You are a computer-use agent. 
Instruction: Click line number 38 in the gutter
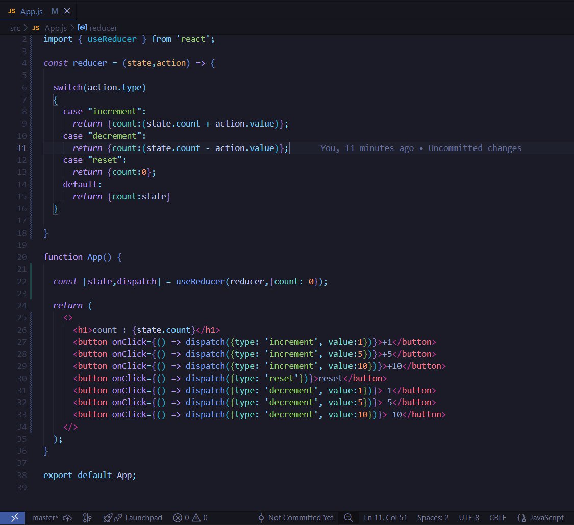(x=21, y=475)
